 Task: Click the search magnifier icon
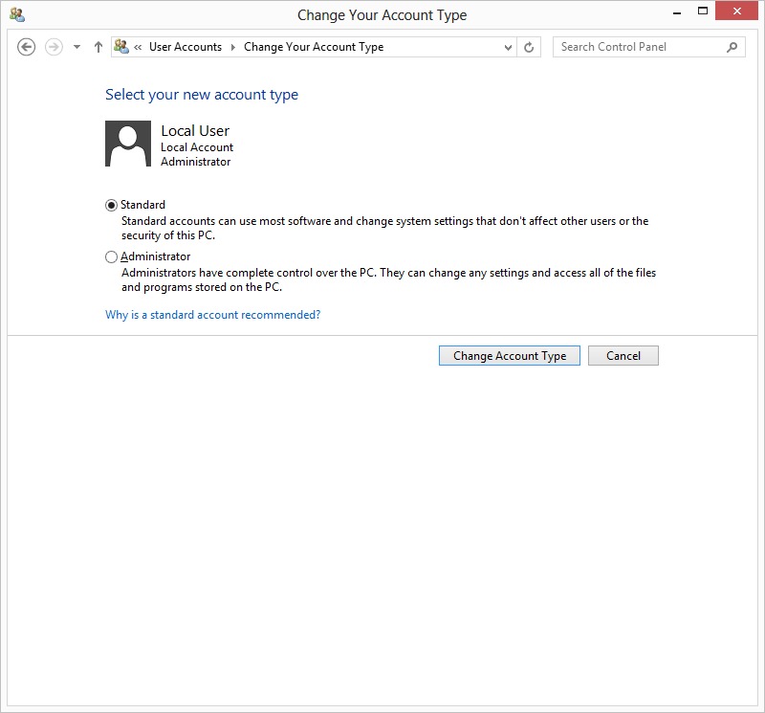(x=732, y=47)
